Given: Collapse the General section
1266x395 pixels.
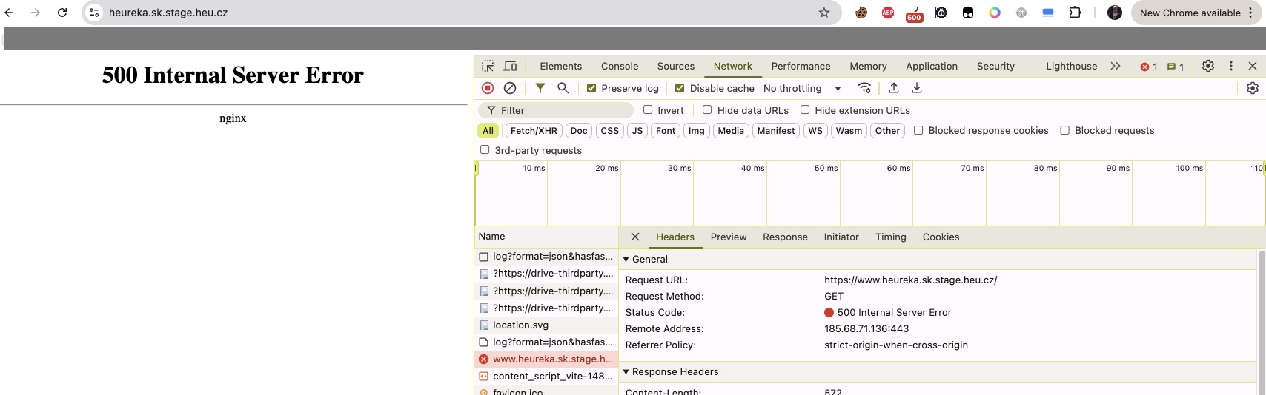Looking at the screenshot, I should (626, 259).
